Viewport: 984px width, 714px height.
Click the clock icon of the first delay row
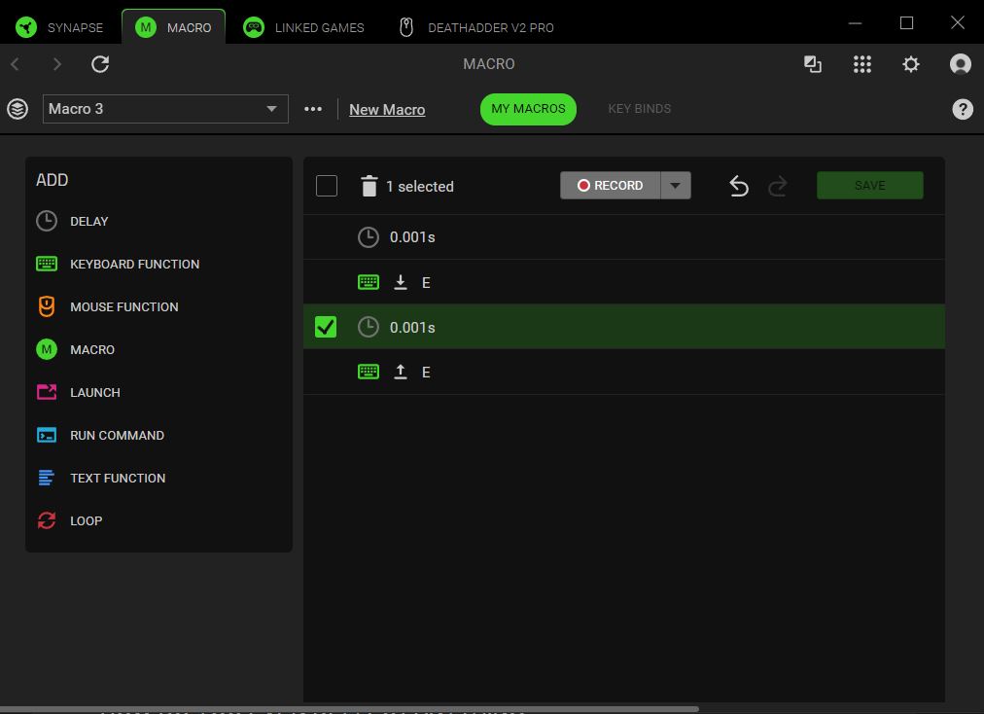(369, 237)
